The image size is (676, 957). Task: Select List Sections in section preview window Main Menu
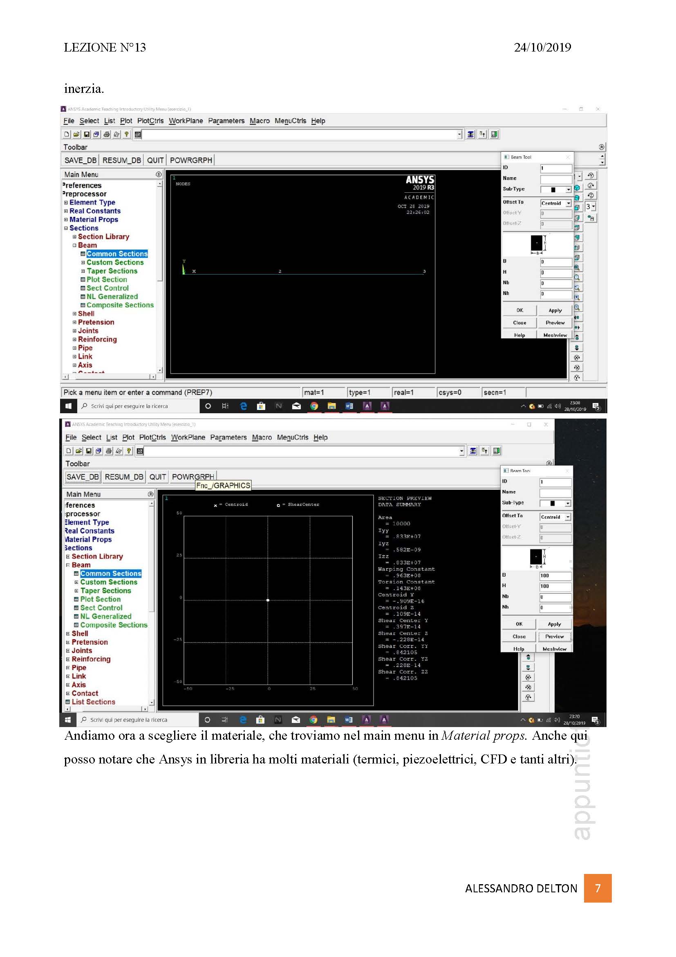pyautogui.click(x=93, y=702)
